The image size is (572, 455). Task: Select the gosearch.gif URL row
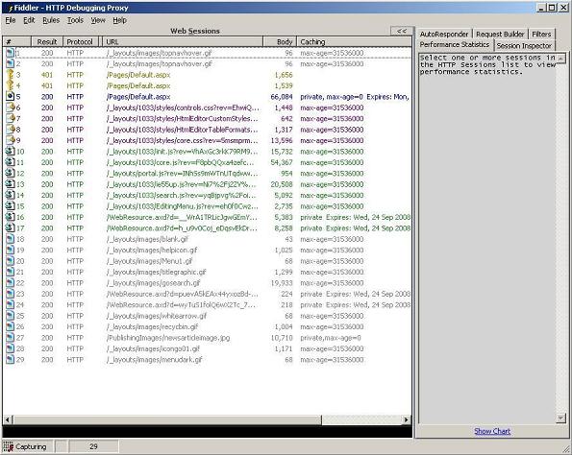208,282
